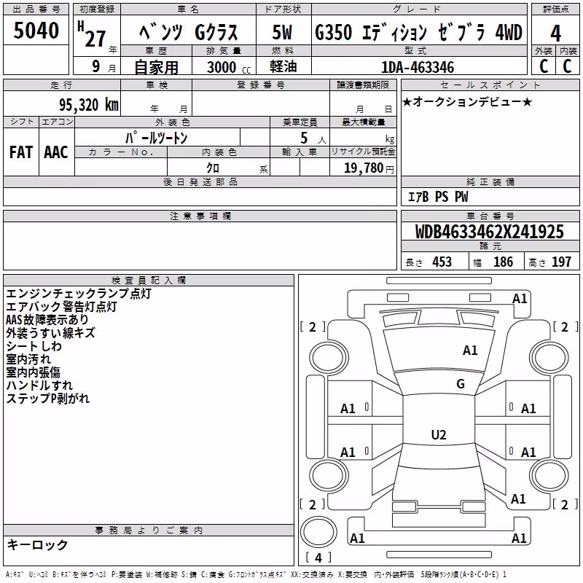The height and width of the screenshot is (583, 583).
Task: Click A1 mark on hood
Action: click(470, 351)
